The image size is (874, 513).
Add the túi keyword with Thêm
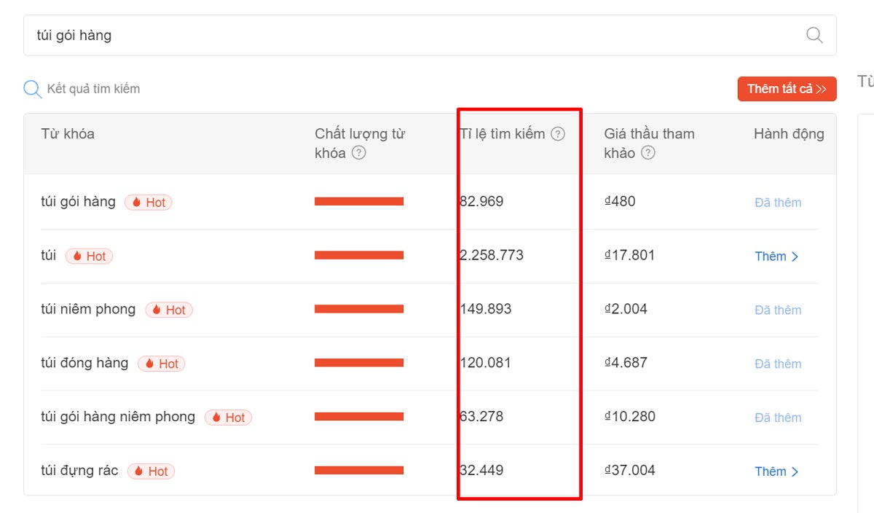pos(776,256)
